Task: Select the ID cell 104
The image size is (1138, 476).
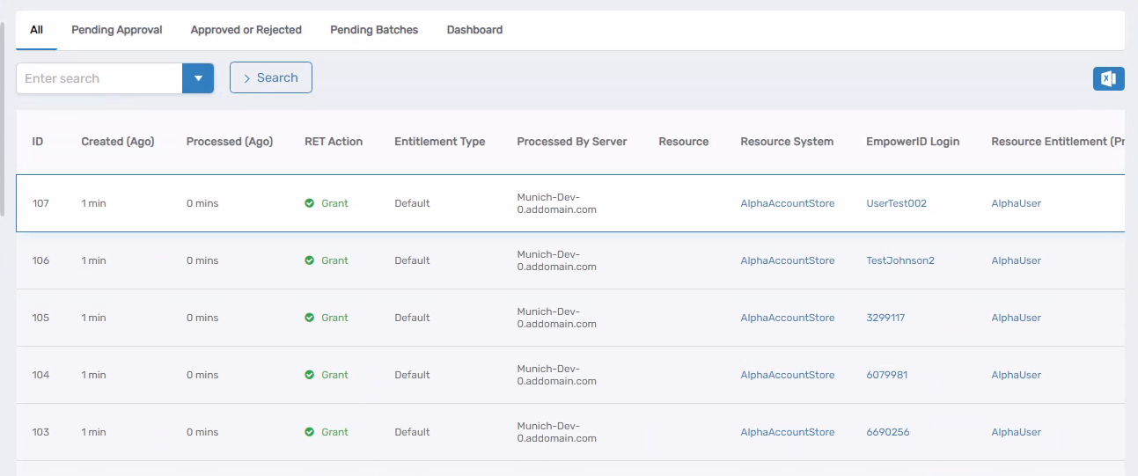Action: coord(40,375)
